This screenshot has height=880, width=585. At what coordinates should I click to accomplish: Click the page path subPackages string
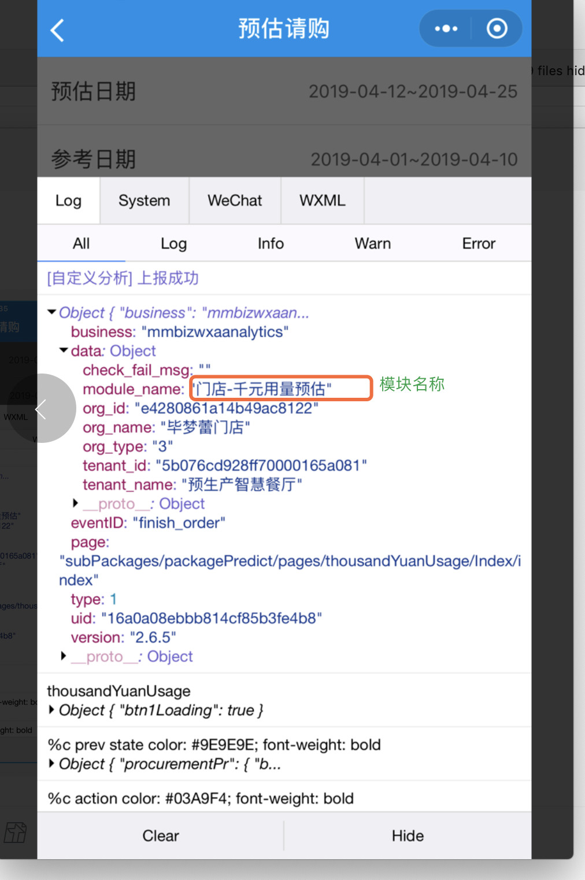[290, 570]
